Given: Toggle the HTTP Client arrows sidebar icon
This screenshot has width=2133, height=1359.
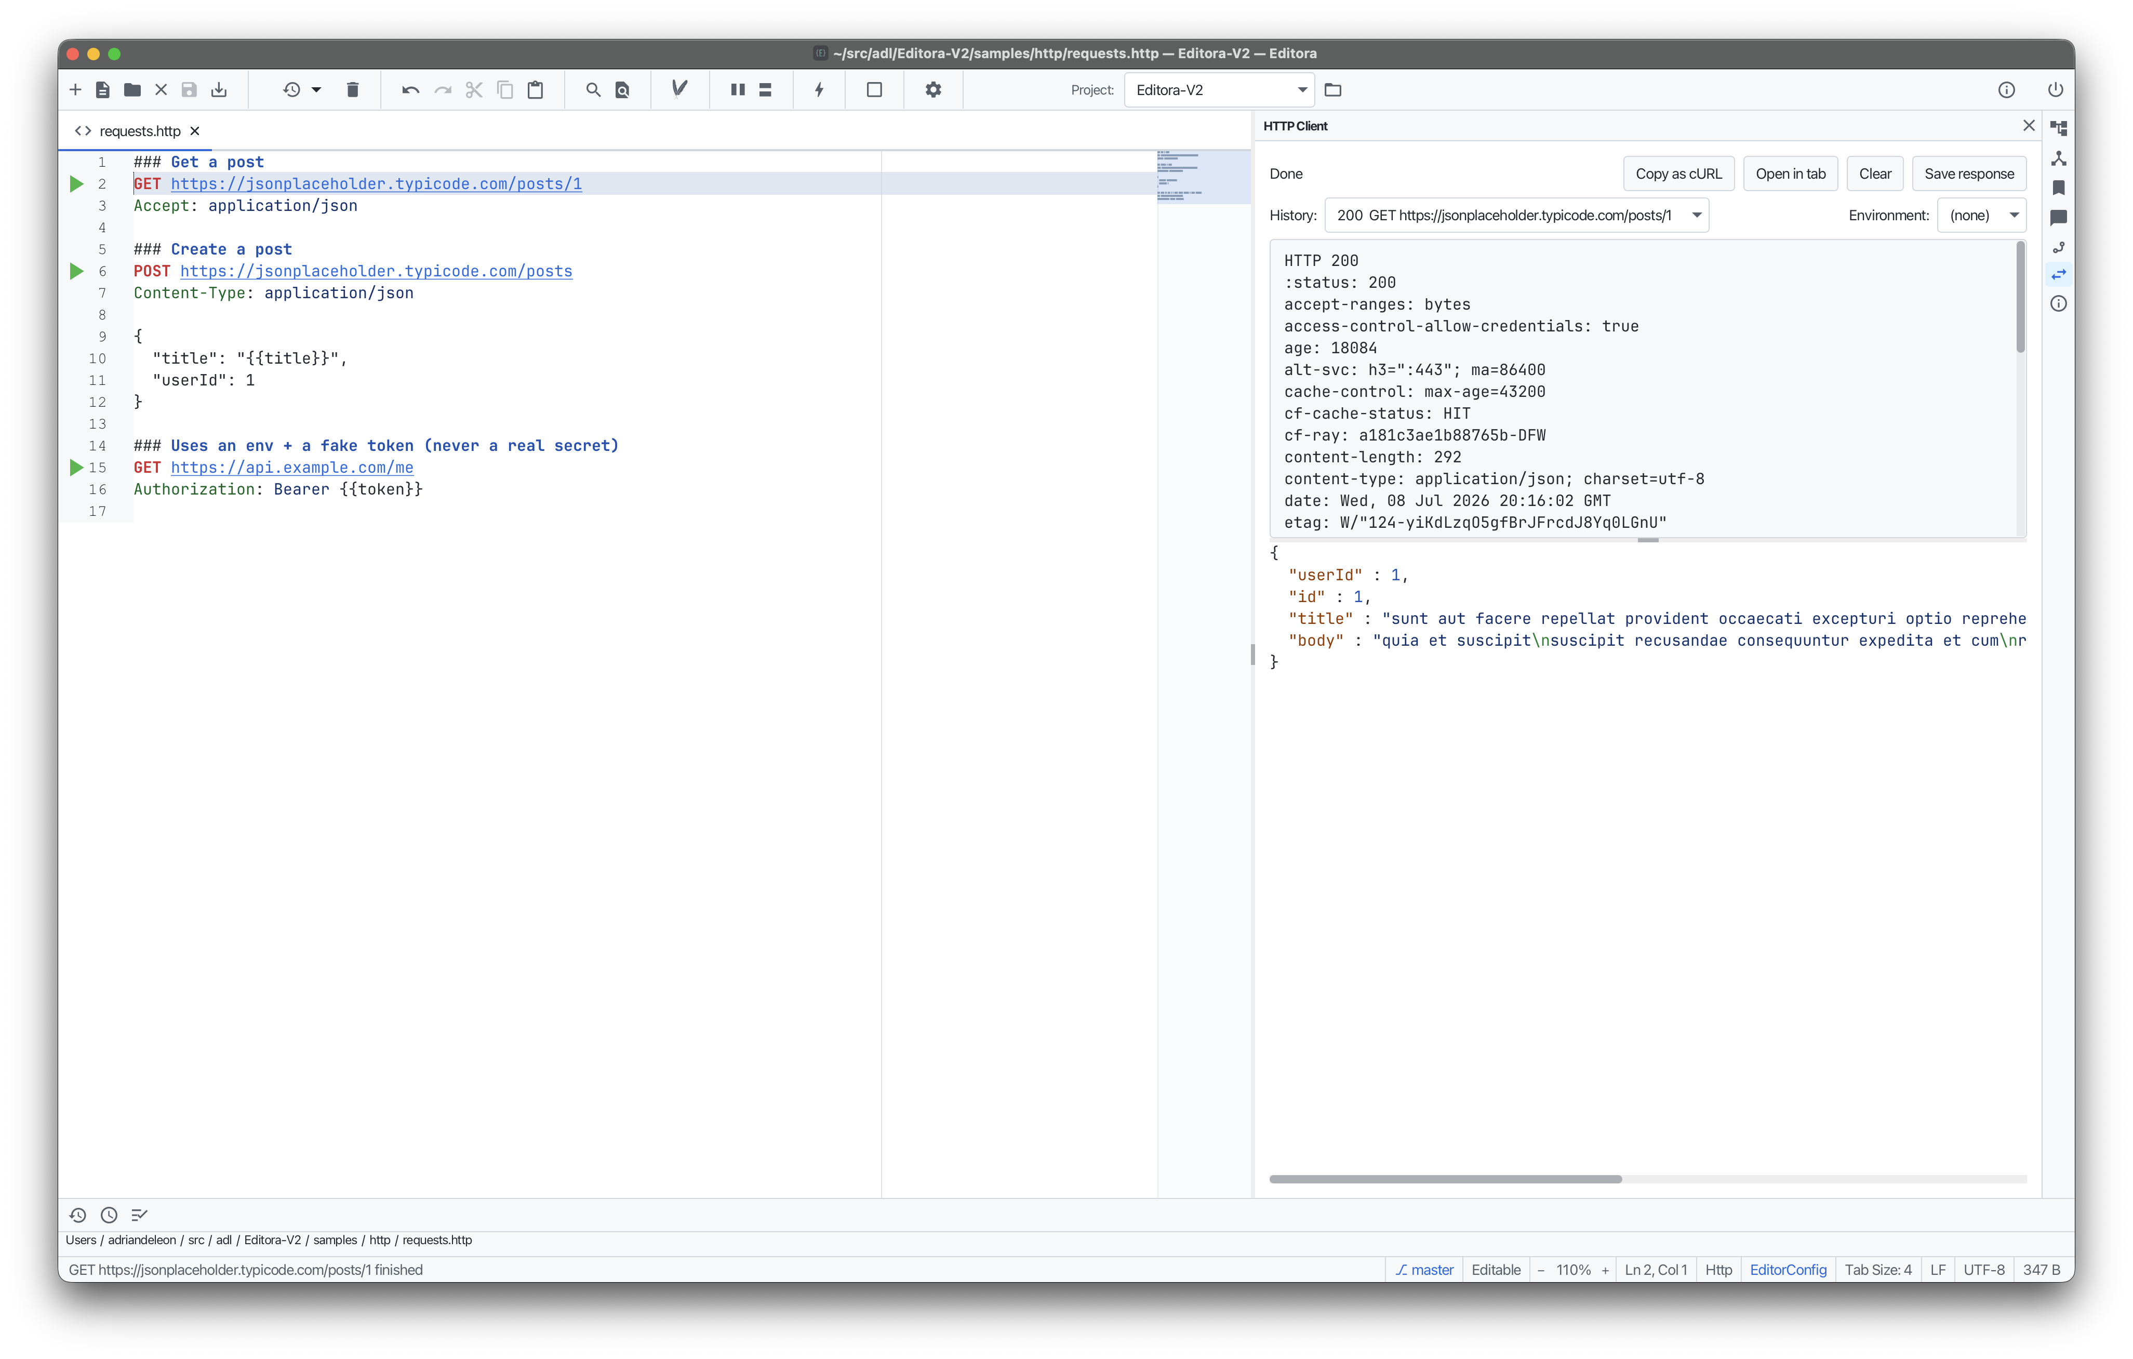Looking at the screenshot, I should coord(2059,275).
